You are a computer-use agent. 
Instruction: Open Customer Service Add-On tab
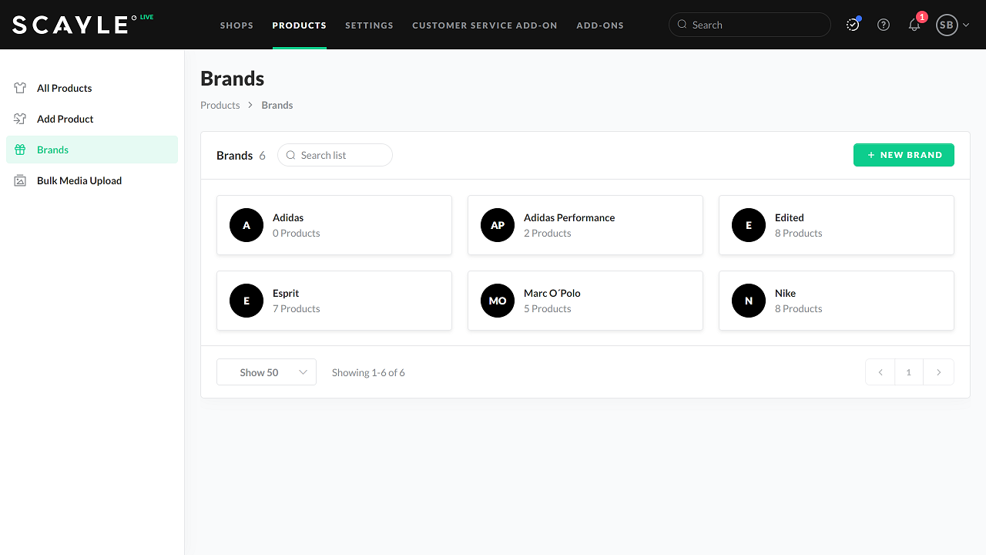pyautogui.click(x=485, y=25)
